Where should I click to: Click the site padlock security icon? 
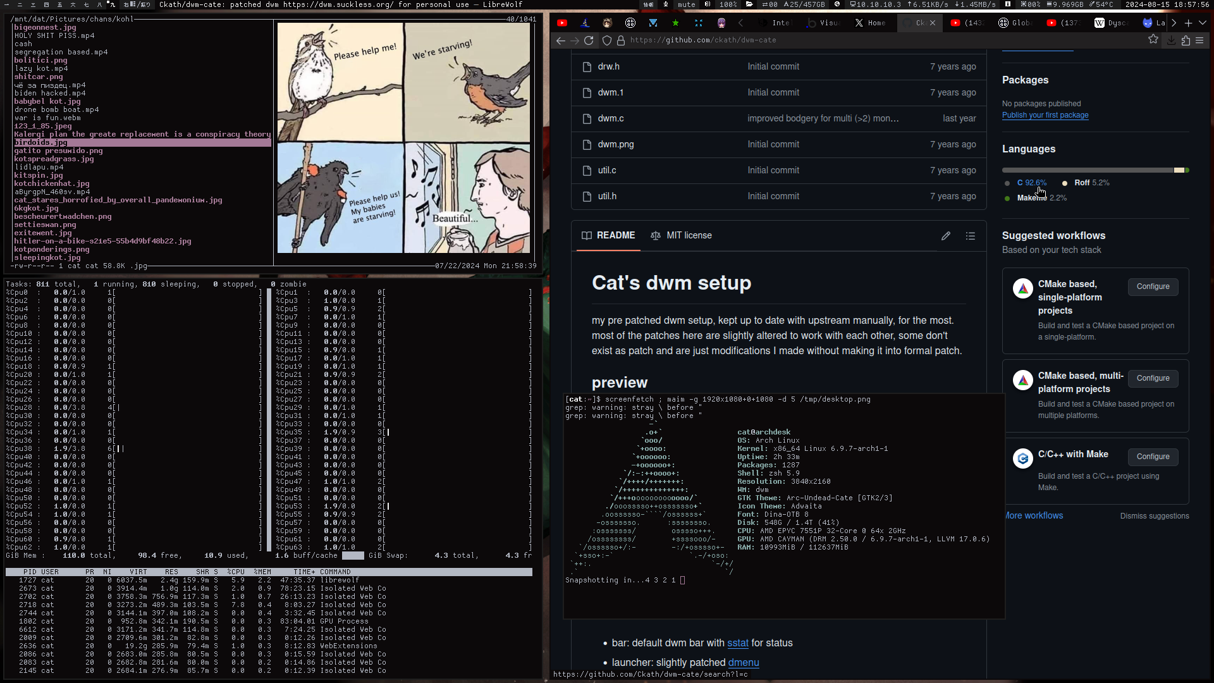point(621,40)
